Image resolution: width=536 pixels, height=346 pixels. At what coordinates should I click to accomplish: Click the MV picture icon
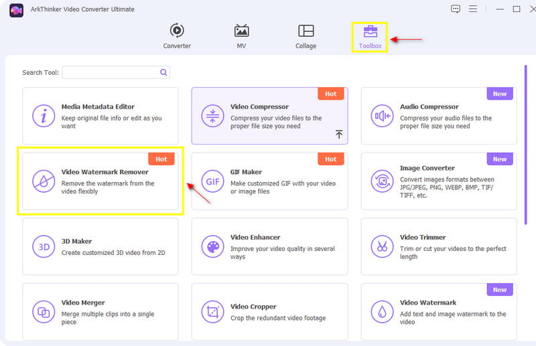click(241, 30)
